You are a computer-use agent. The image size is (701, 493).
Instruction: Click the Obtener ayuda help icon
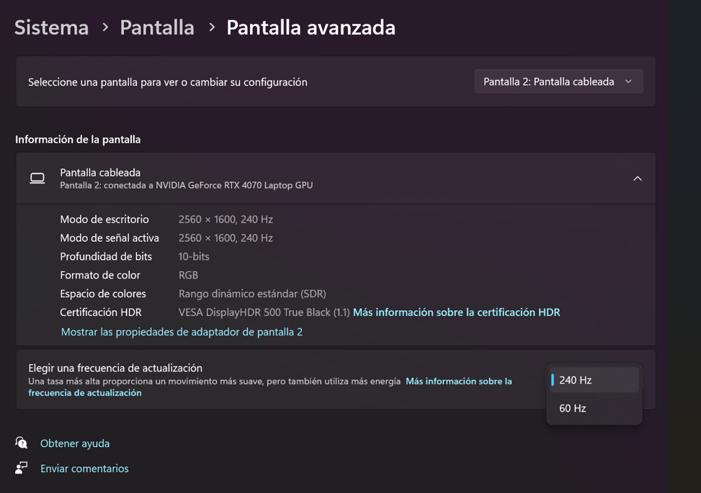[22, 443]
